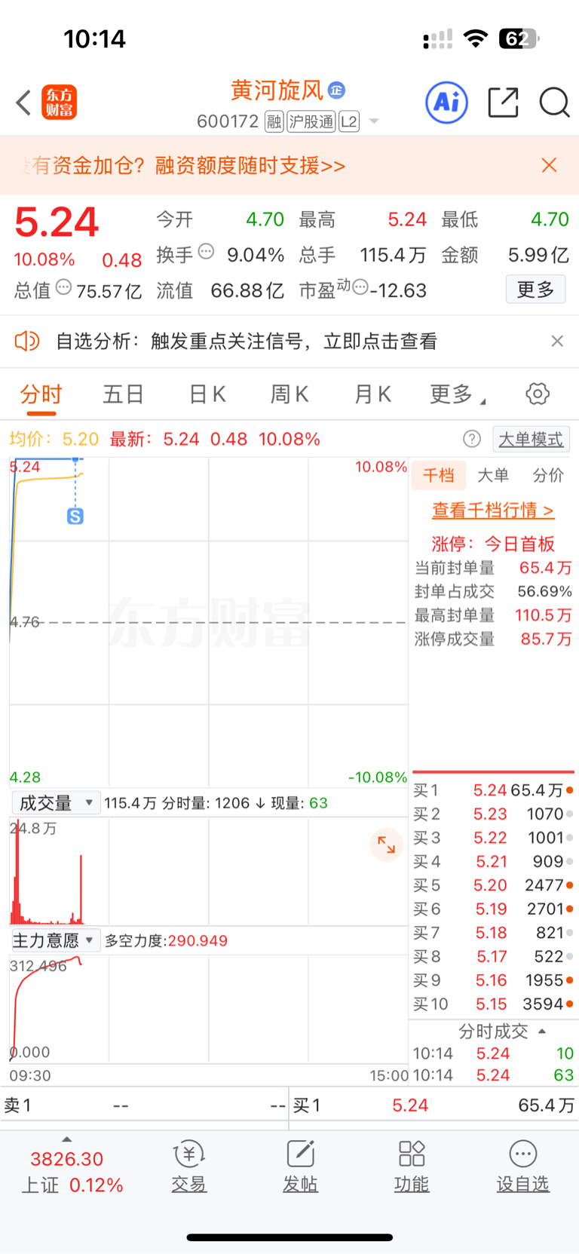Tap the L2 level badge
579x1254 pixels.
click(x=349, y=121)
